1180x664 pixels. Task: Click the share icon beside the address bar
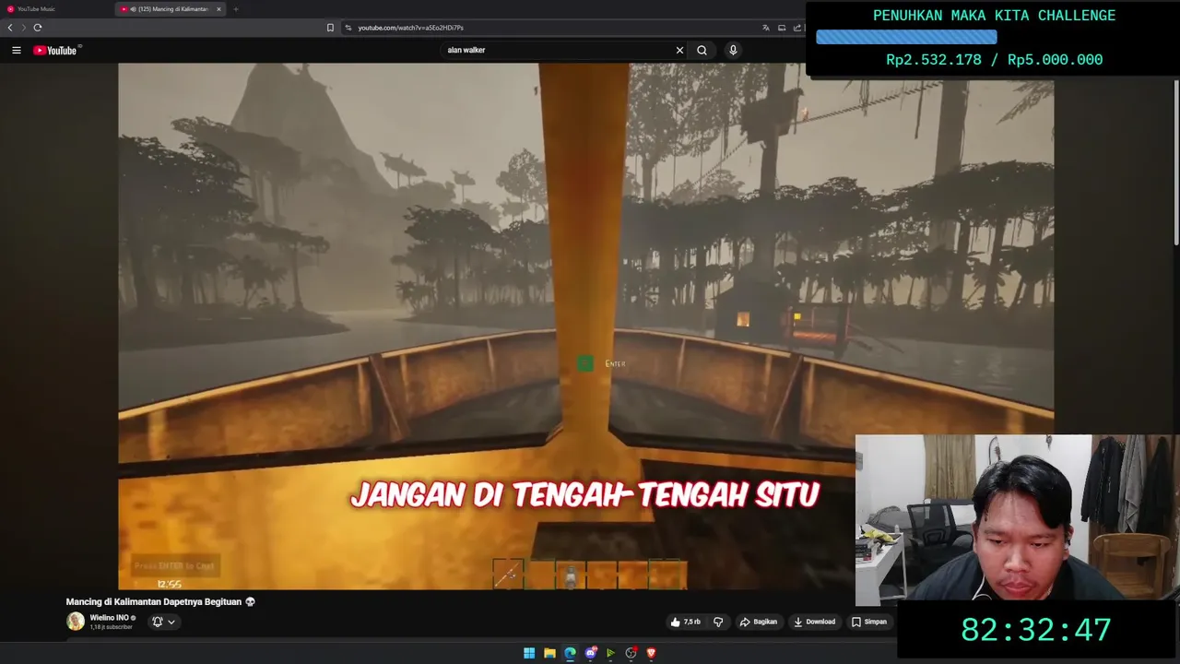click(796, 28)
